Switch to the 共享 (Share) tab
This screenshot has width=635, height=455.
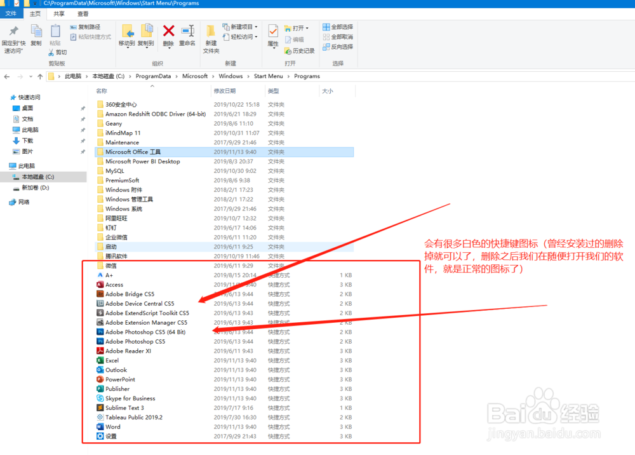point(59,14)
